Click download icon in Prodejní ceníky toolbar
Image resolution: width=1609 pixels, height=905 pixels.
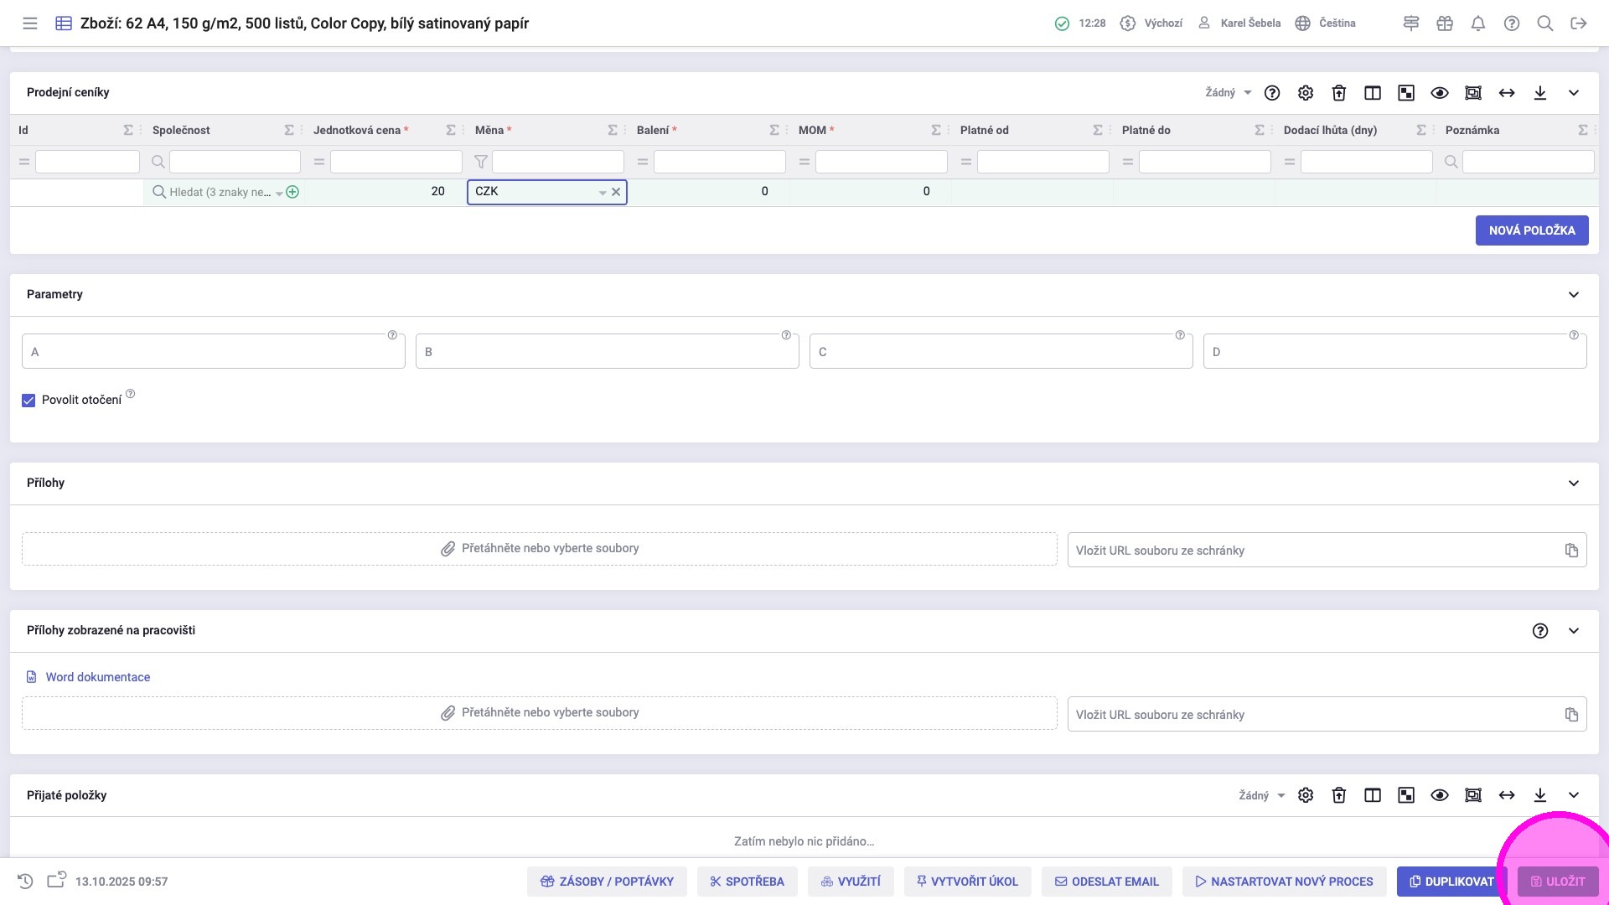1540,93
